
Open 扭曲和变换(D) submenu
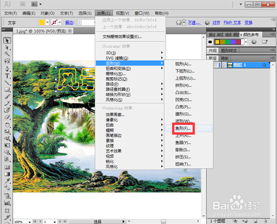click(x=130, y=68)
